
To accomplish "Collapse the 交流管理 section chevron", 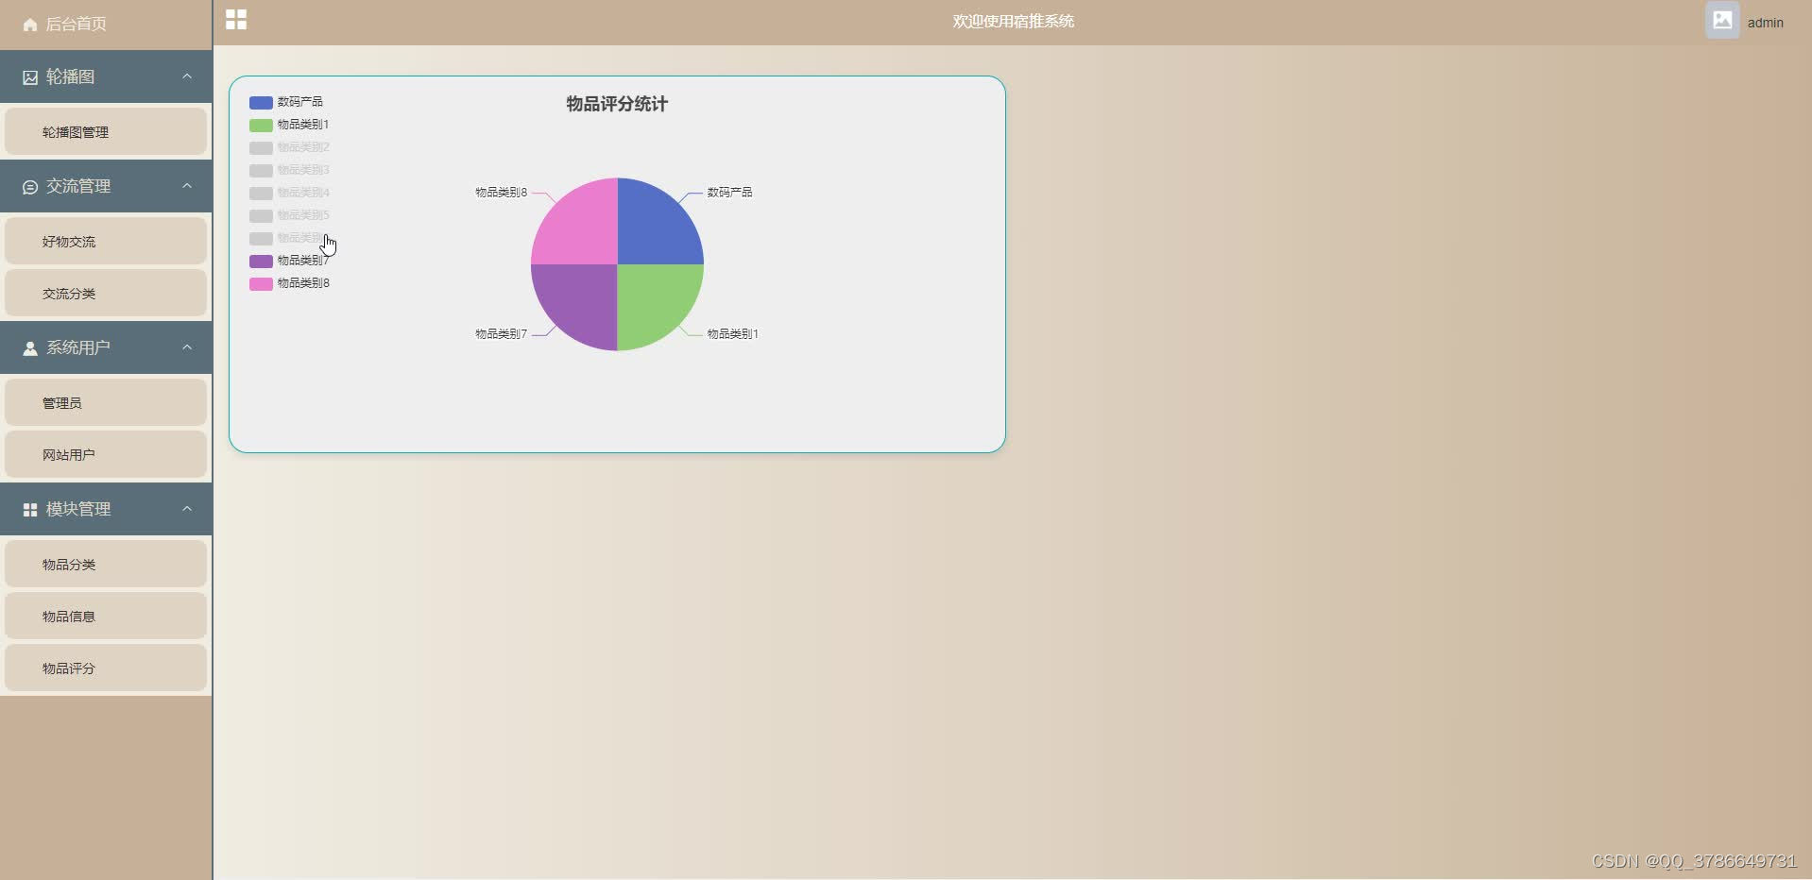I will (x=187, y=186).
